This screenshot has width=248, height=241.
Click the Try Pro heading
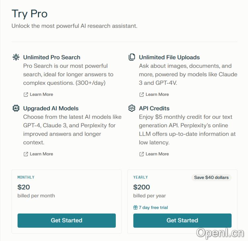point(29,14)
